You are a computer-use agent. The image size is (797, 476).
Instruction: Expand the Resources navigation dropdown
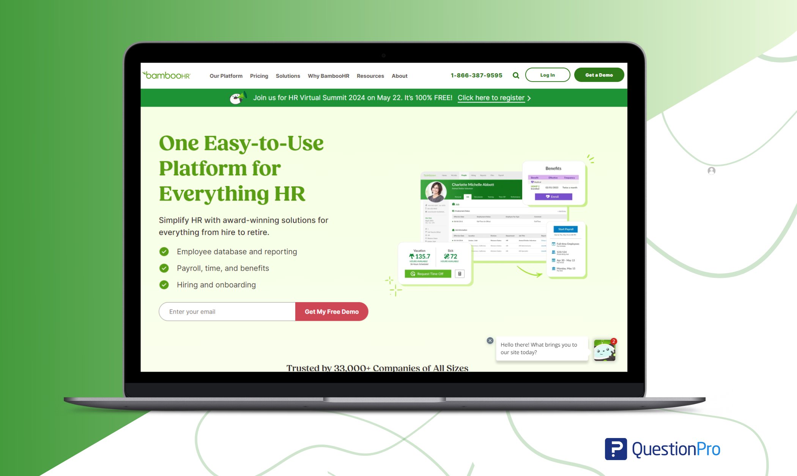pos(370,76)
